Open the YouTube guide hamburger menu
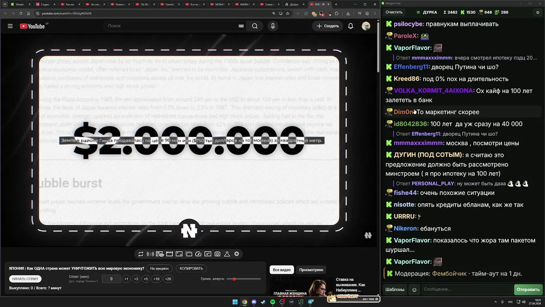 [x=10, y=26]
